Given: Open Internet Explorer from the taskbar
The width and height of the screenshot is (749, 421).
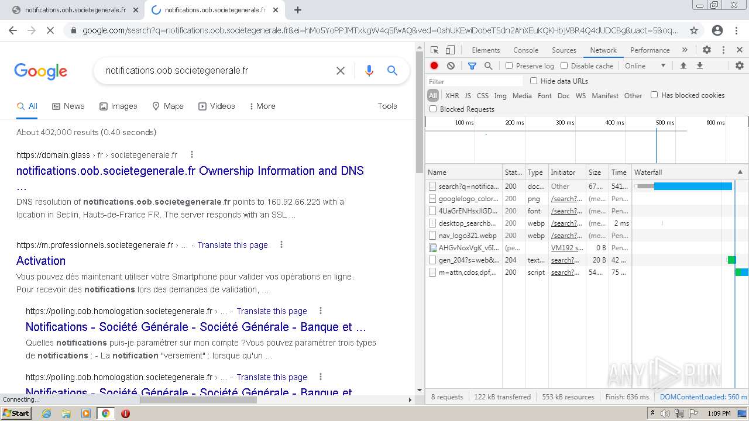Looking at the screenshot, I should (x=46, y=413).
